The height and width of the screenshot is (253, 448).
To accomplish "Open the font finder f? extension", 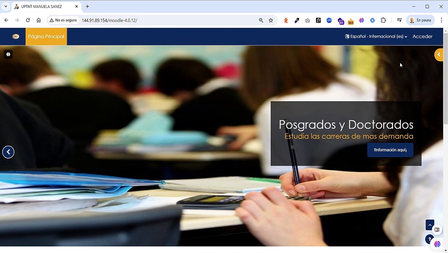I will [x=318, y=20].
